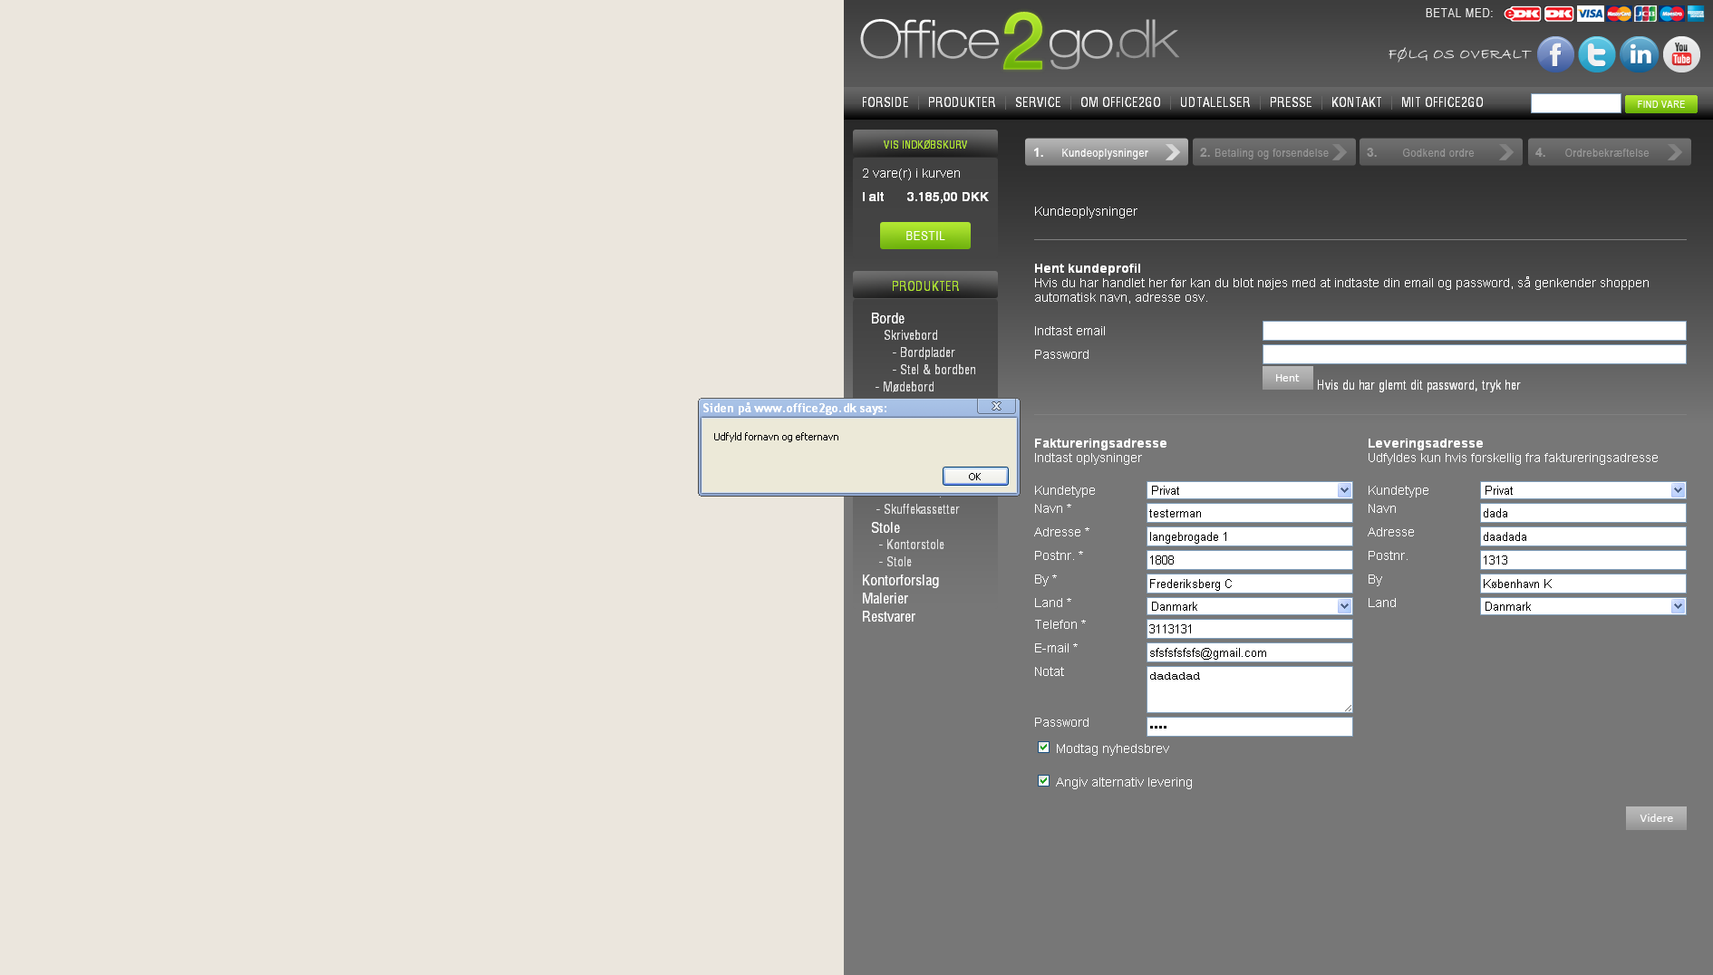Screen dimensions: 1713x975
Task: Go to KONTAKT in navigation bar
Action: pos(1356,102)
